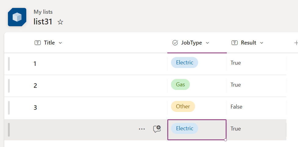298x147 pixels.
Task: Expand the JobType column dropdown arrow
Action: point(208,43)
